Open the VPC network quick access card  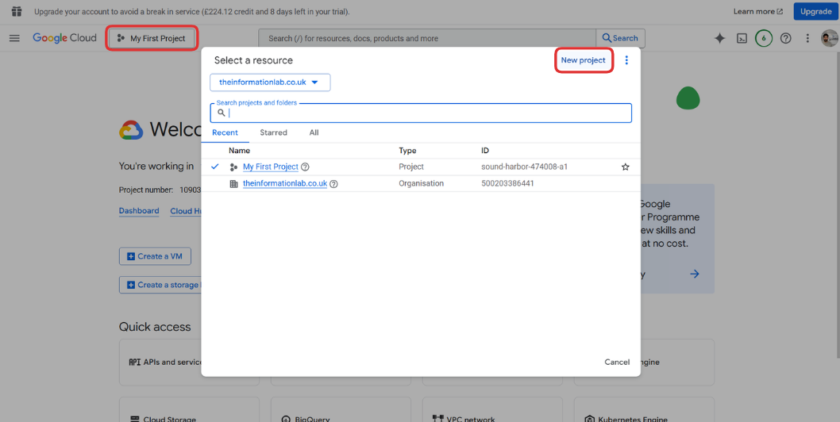(x=492, y=409)
